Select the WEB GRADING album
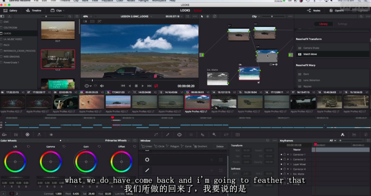 point(11,56)
